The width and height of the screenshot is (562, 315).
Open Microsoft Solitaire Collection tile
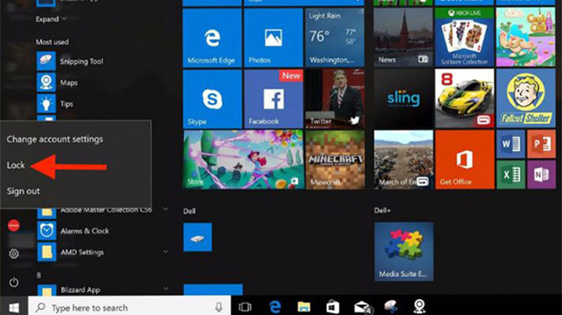(464, 37)
